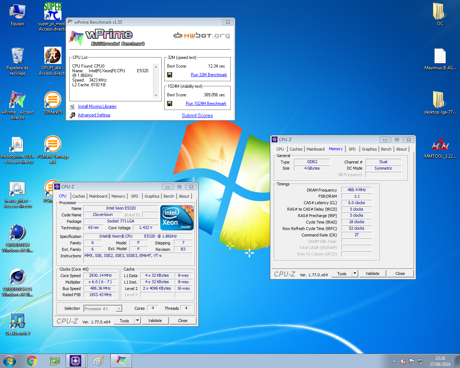Open the Equipo desktop icon

coord(17,15)
